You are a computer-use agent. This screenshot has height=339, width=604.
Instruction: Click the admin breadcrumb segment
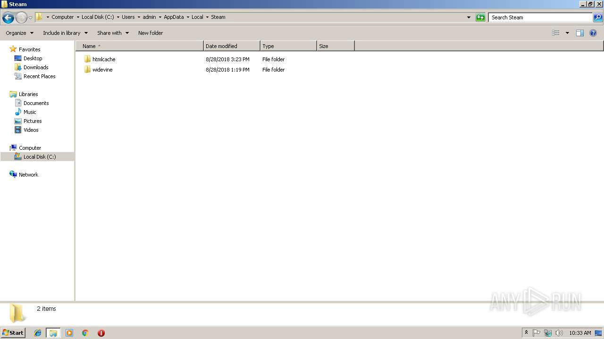pyautogui.click(x=149, y=17)
